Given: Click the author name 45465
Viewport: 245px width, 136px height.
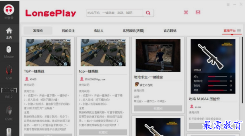Looking at the screenshot, I should tap(33, 79).
